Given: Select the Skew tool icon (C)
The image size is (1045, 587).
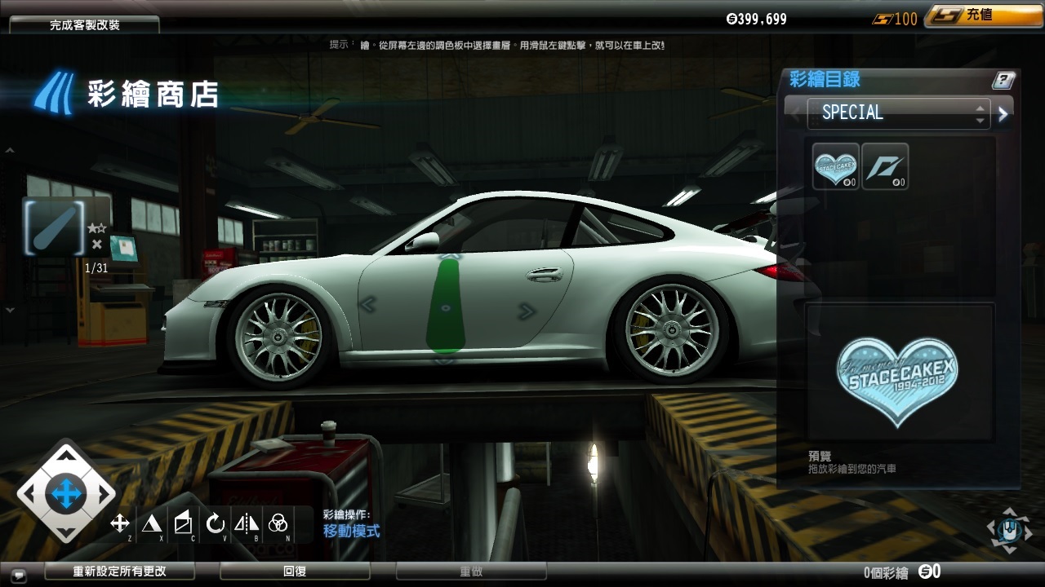Looking at the screenshot, I should coord(184,523).
